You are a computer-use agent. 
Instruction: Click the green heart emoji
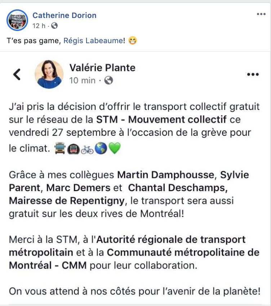pos(115,148)
